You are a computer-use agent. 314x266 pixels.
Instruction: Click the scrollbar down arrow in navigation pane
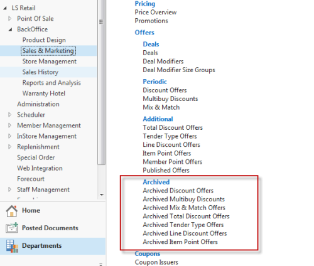tap(102, 194)
